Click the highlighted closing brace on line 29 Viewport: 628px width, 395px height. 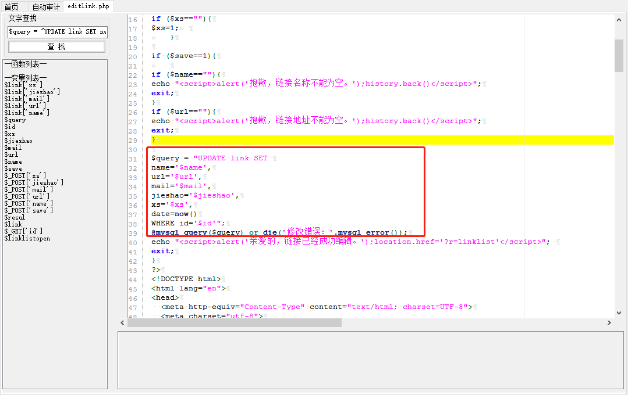(154, 140)
